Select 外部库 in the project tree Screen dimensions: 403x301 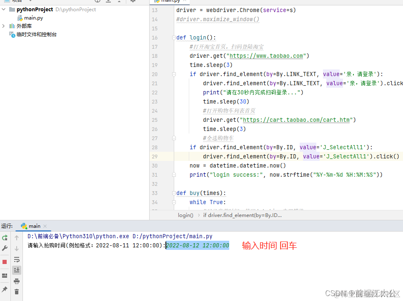pos(24,26)
